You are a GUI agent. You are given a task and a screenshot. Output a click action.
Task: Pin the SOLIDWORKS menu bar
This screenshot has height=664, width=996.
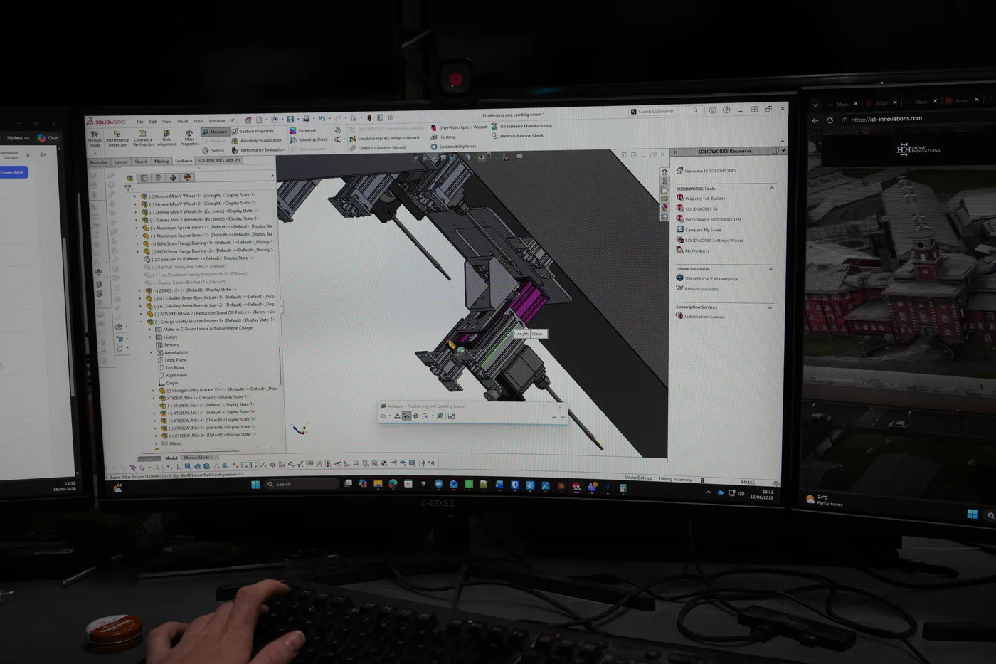point(232,121)
